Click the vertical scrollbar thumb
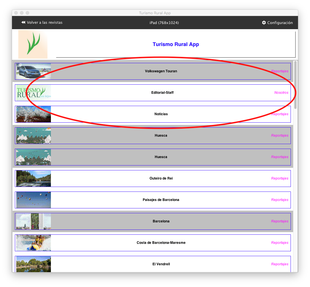The image size is (310, 287). 295,84
